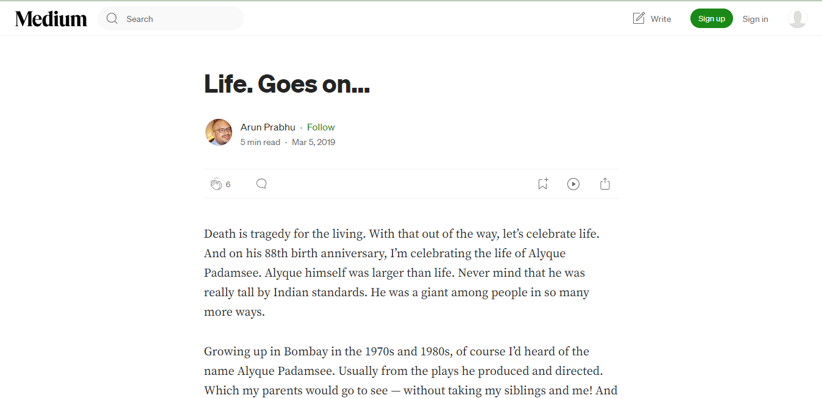Viewport: 822px width, 398px height.
Task: Click the article title 'Life. Goes on…'
Action: (287, 84)
